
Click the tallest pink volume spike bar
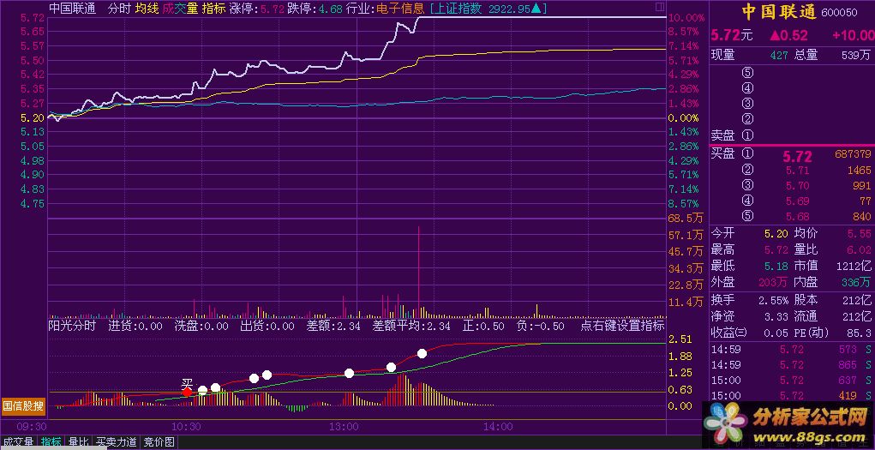click(418, 273)
